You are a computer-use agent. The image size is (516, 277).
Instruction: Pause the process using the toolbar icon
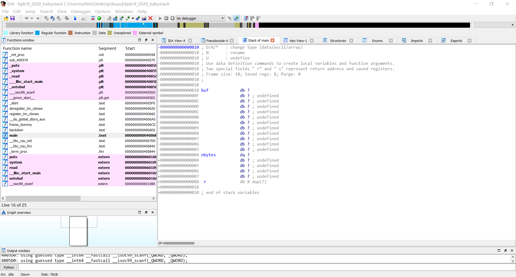166,18
